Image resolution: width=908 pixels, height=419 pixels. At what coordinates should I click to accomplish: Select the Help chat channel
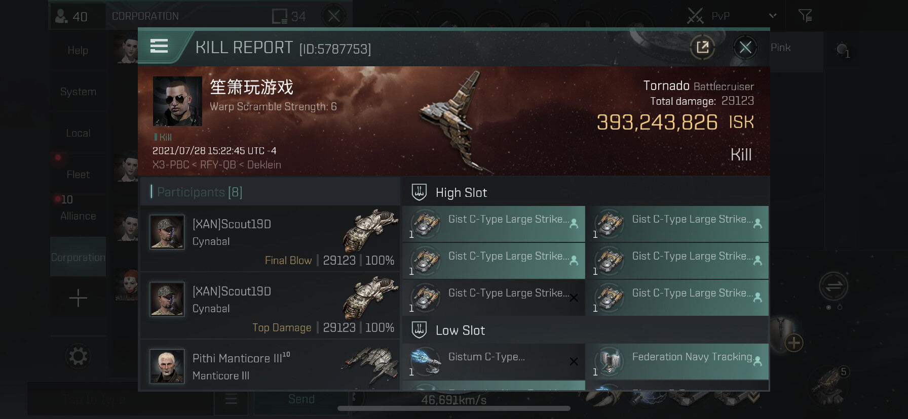click(78, 50)
